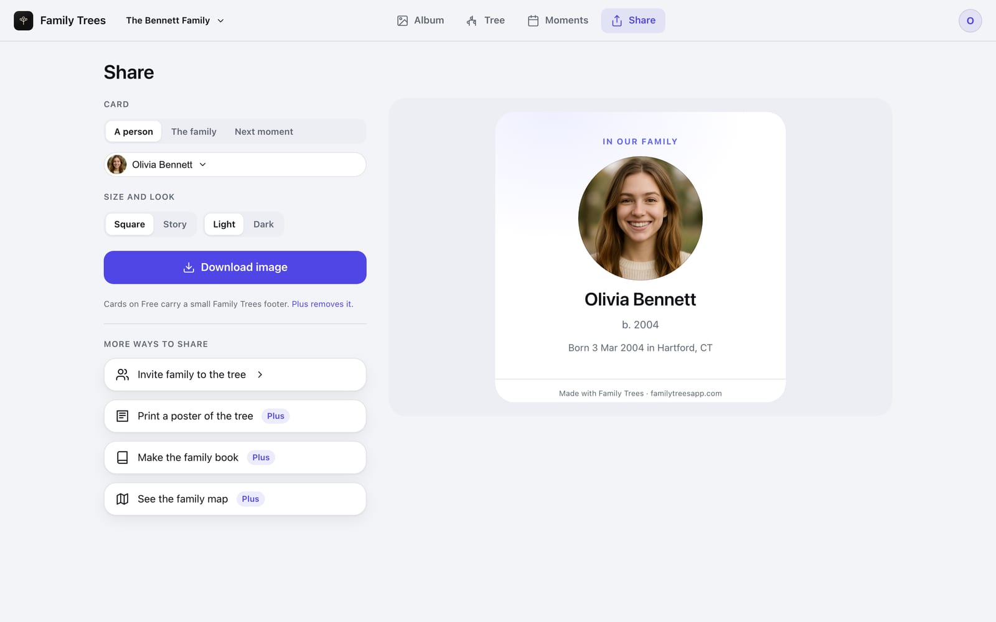Click the Share upload icon in navigation
This screenshot has height=622, width=996.
[x=617, y=21]
